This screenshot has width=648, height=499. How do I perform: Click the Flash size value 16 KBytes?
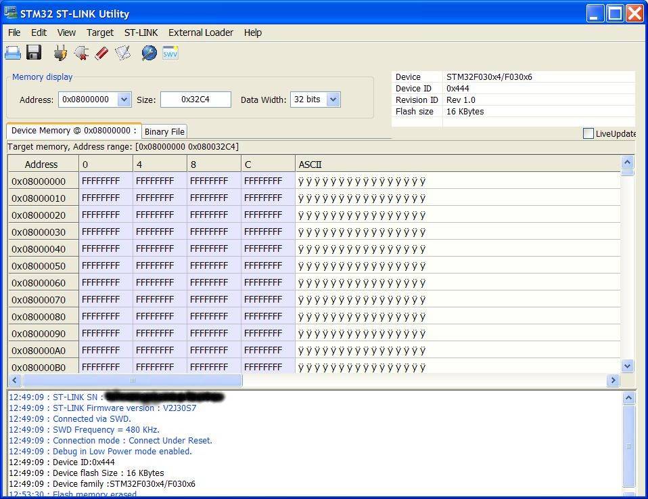point(465,112)
